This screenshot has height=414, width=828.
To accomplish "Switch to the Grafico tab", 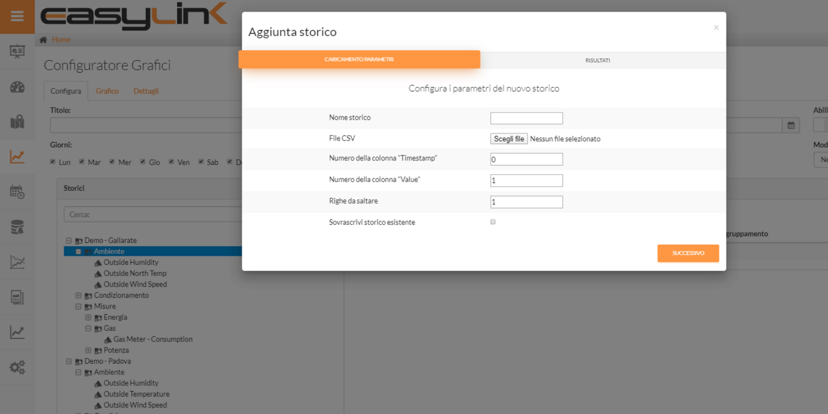I will coord(107,91).
